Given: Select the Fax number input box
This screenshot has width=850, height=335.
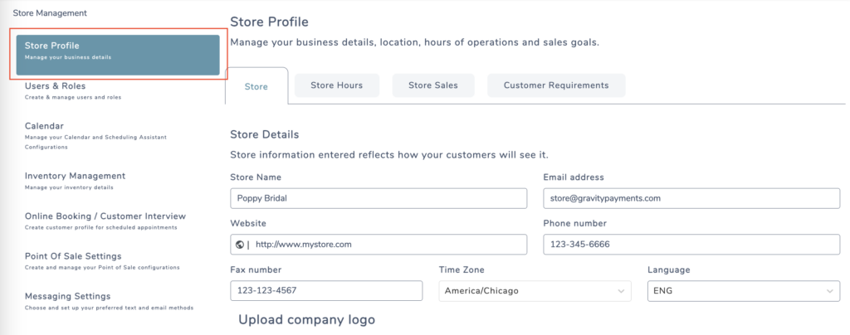Looking at the screenshot, I should [326, 290].
